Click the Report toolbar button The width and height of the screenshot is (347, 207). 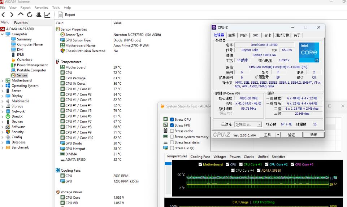coord(66,15)
